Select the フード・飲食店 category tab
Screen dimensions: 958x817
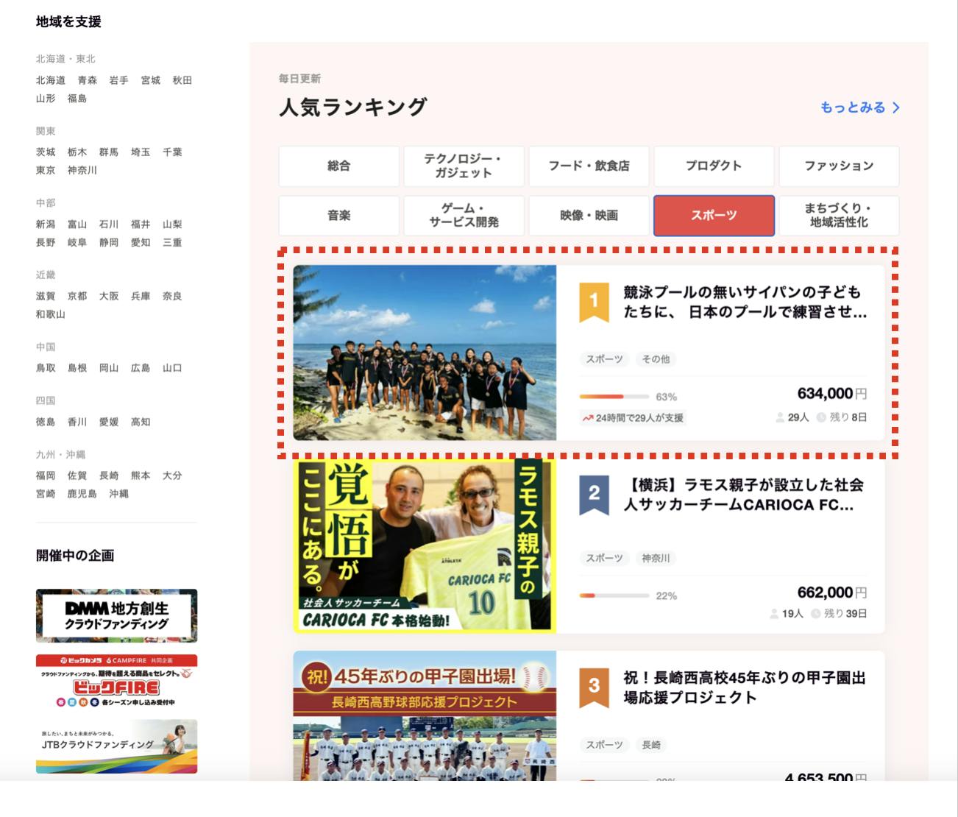589,166
